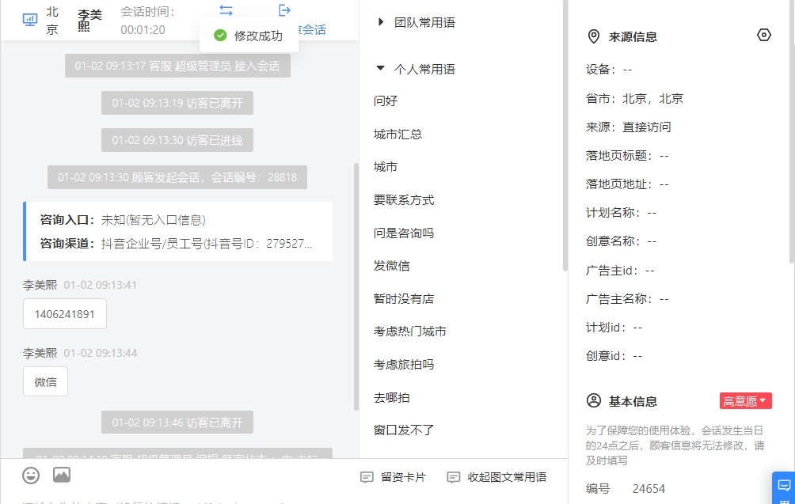Click the 咨询渠道 抖音企业号 info line
The width and height of the screenshot is (795, 504).
[176, 244]
